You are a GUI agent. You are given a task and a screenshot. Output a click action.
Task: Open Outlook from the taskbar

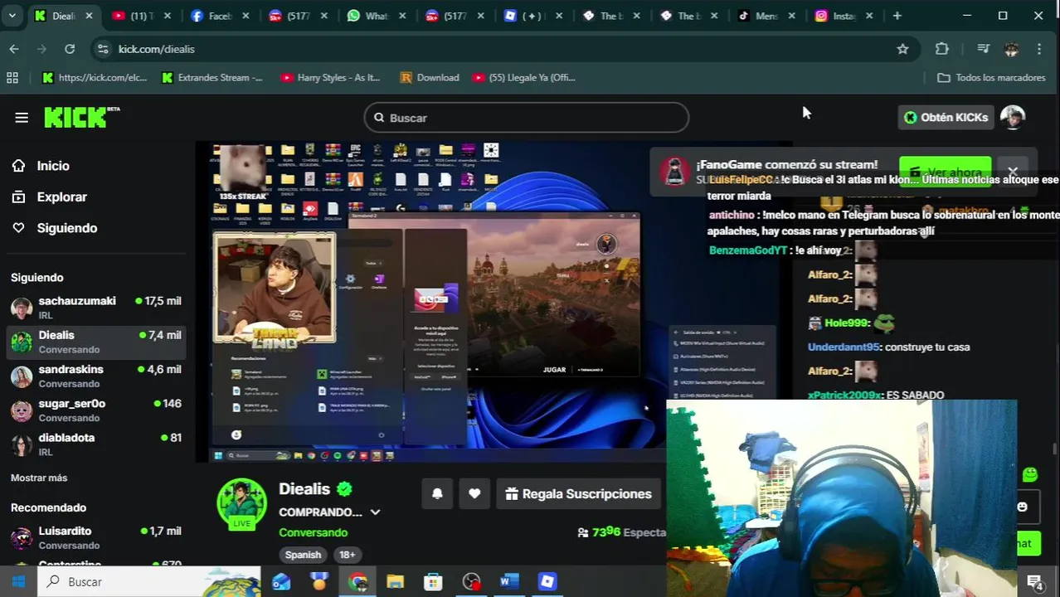[x=281, y=581]
